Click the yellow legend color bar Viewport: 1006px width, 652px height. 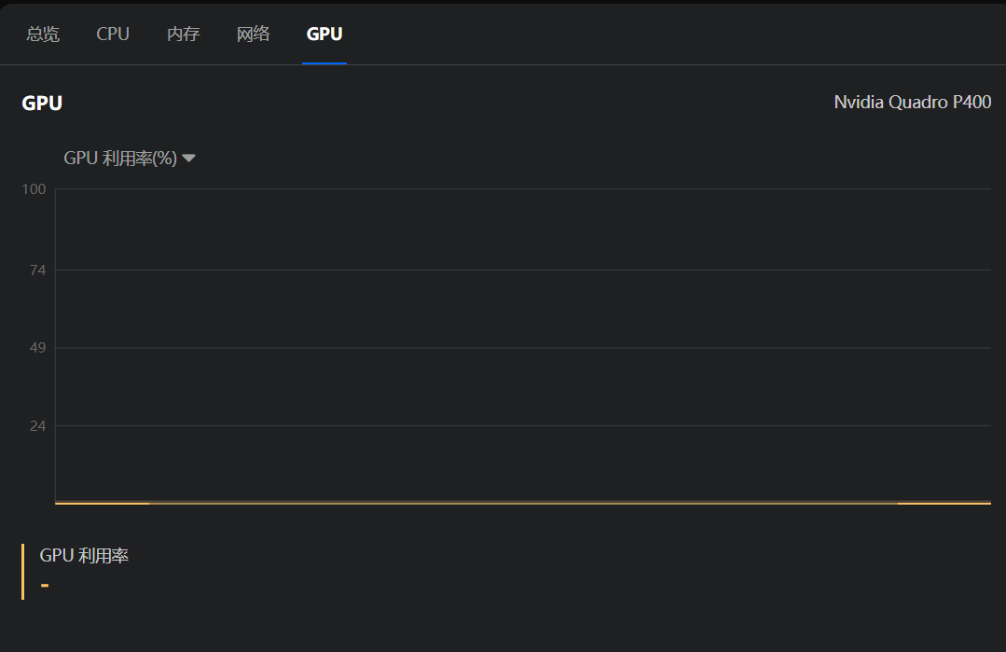pyautogui.click(x=22, y=572)
